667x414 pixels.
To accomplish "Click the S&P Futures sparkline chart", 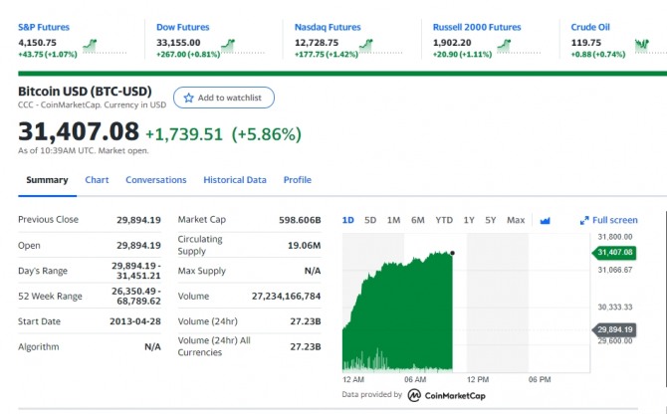I will pyautogui.click(x=105, y=46).
